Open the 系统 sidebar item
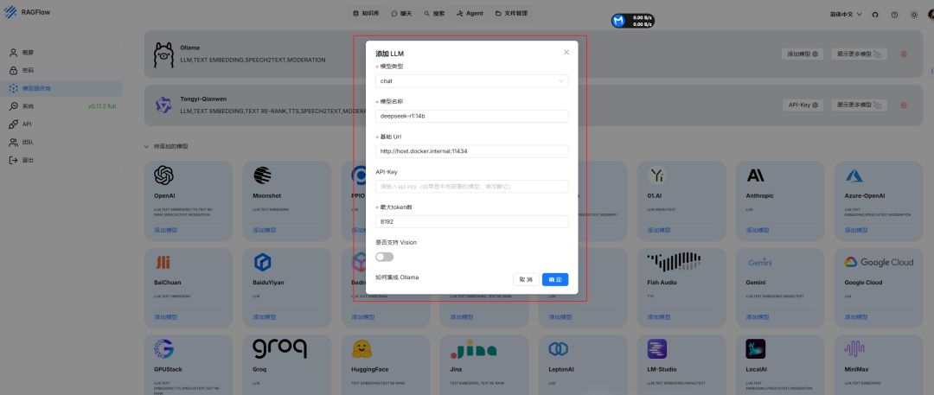Image resolution: width=934 pixels, height=395 pixels. click(x=61, y=106)
